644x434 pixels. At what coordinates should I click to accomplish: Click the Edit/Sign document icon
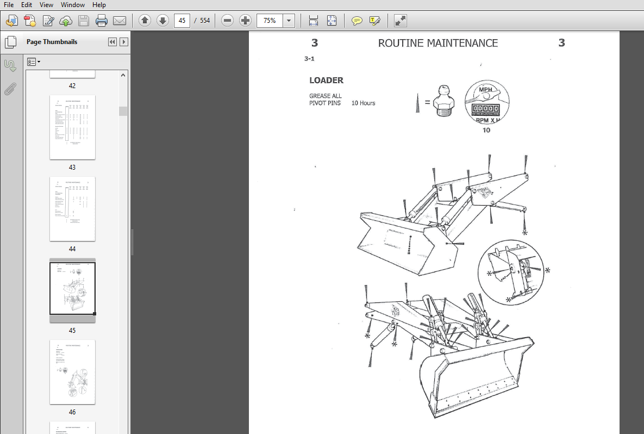(48, 21)
